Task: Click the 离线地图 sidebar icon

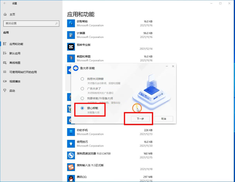Action: (5, 63)
